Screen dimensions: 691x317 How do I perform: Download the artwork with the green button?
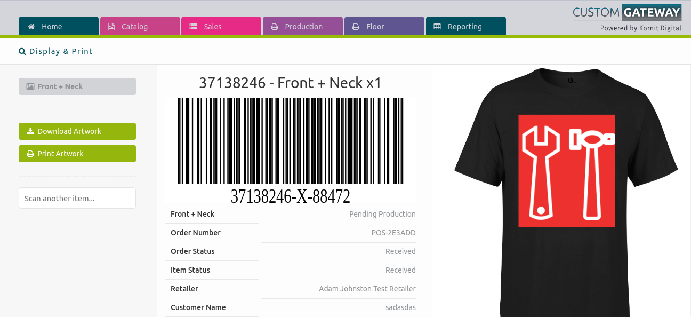(x=77, y=131)
